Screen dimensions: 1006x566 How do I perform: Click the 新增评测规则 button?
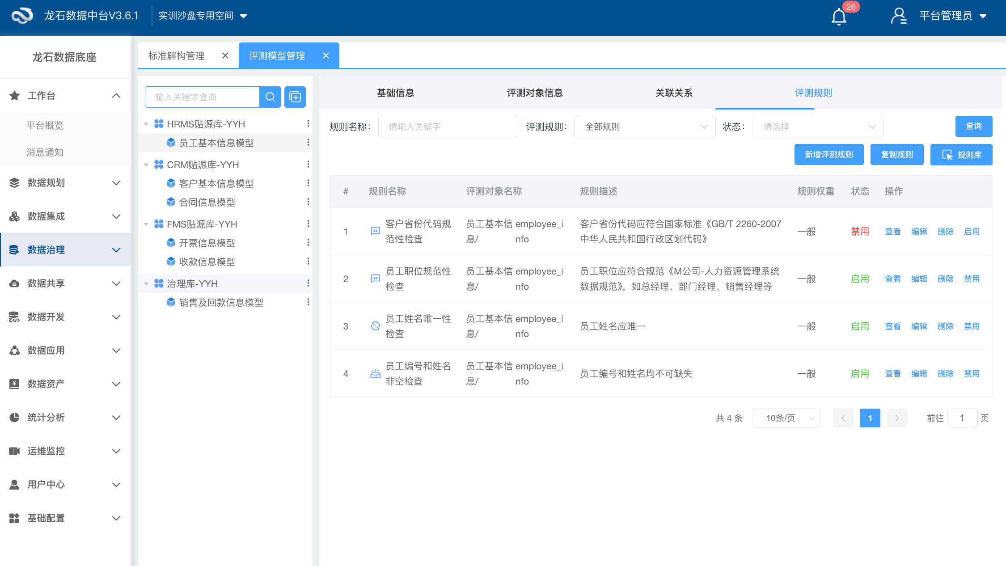pos(828,154)
